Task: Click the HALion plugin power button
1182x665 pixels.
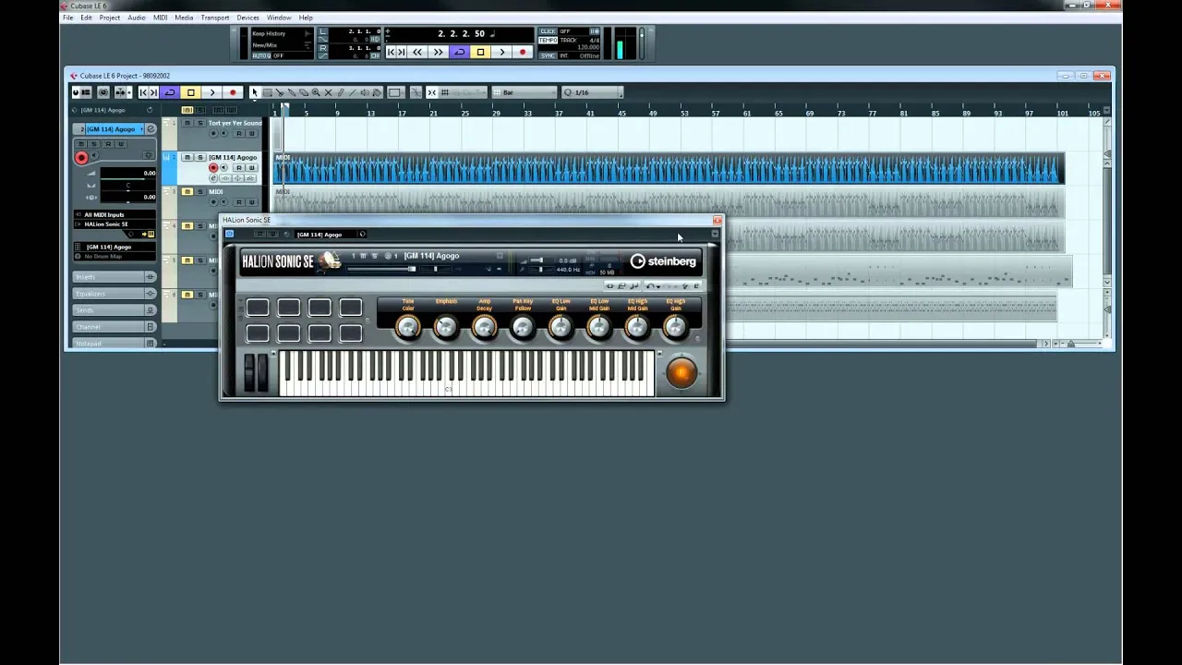Action: pyautogui.click(x=230, y=234)
